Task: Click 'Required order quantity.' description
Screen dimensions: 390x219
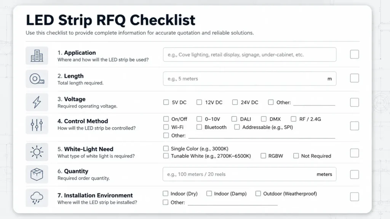Action: (83, 178)
